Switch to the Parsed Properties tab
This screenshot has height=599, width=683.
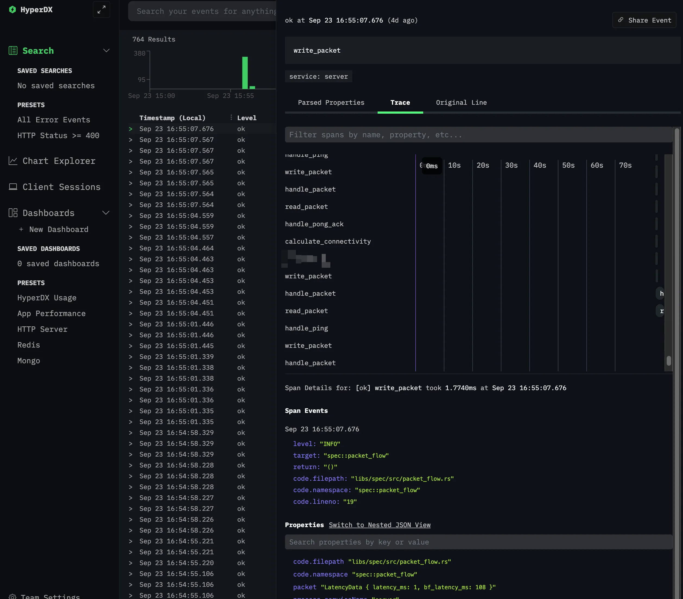[x=331, y=103]
